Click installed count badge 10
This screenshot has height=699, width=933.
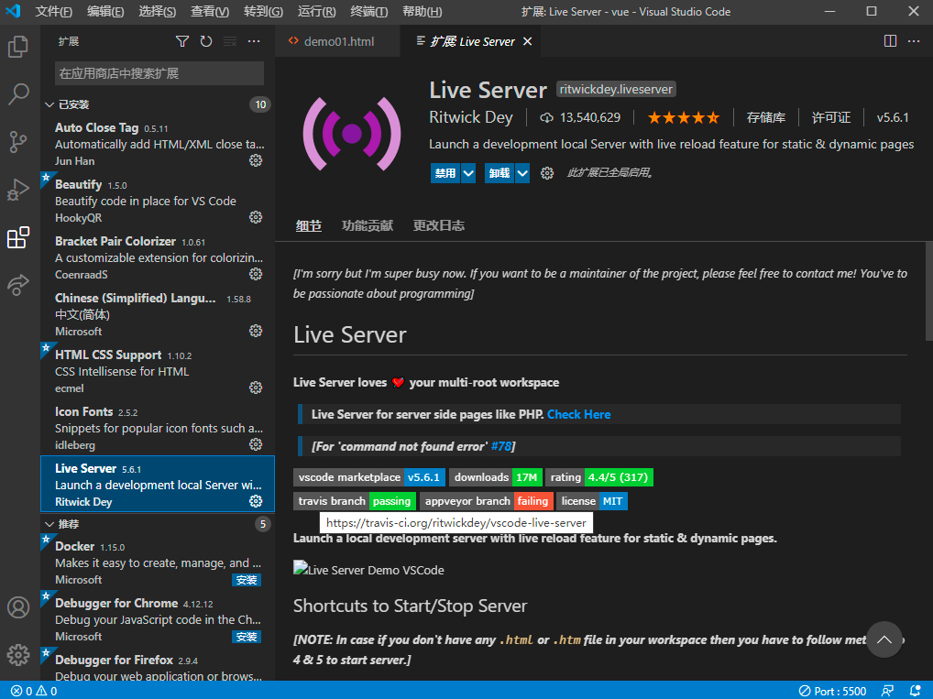click(260, 104)
